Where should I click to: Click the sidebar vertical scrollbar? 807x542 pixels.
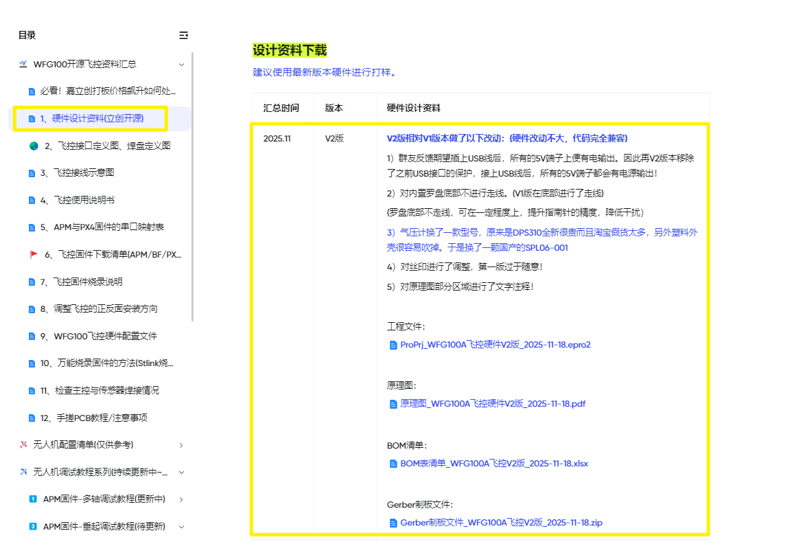[193, 185]
